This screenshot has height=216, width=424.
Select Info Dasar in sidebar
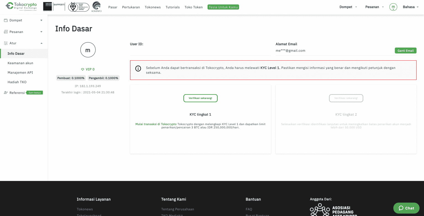[x=24, y=53]
